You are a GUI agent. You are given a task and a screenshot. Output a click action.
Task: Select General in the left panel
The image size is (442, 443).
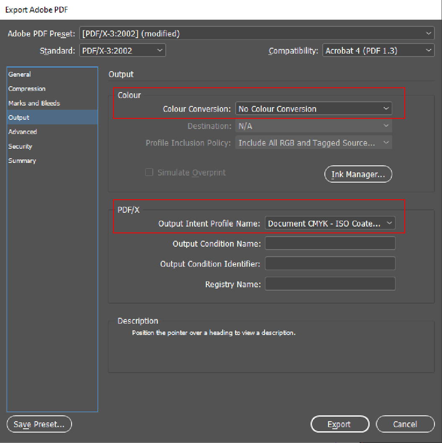(x=20, y=74)
